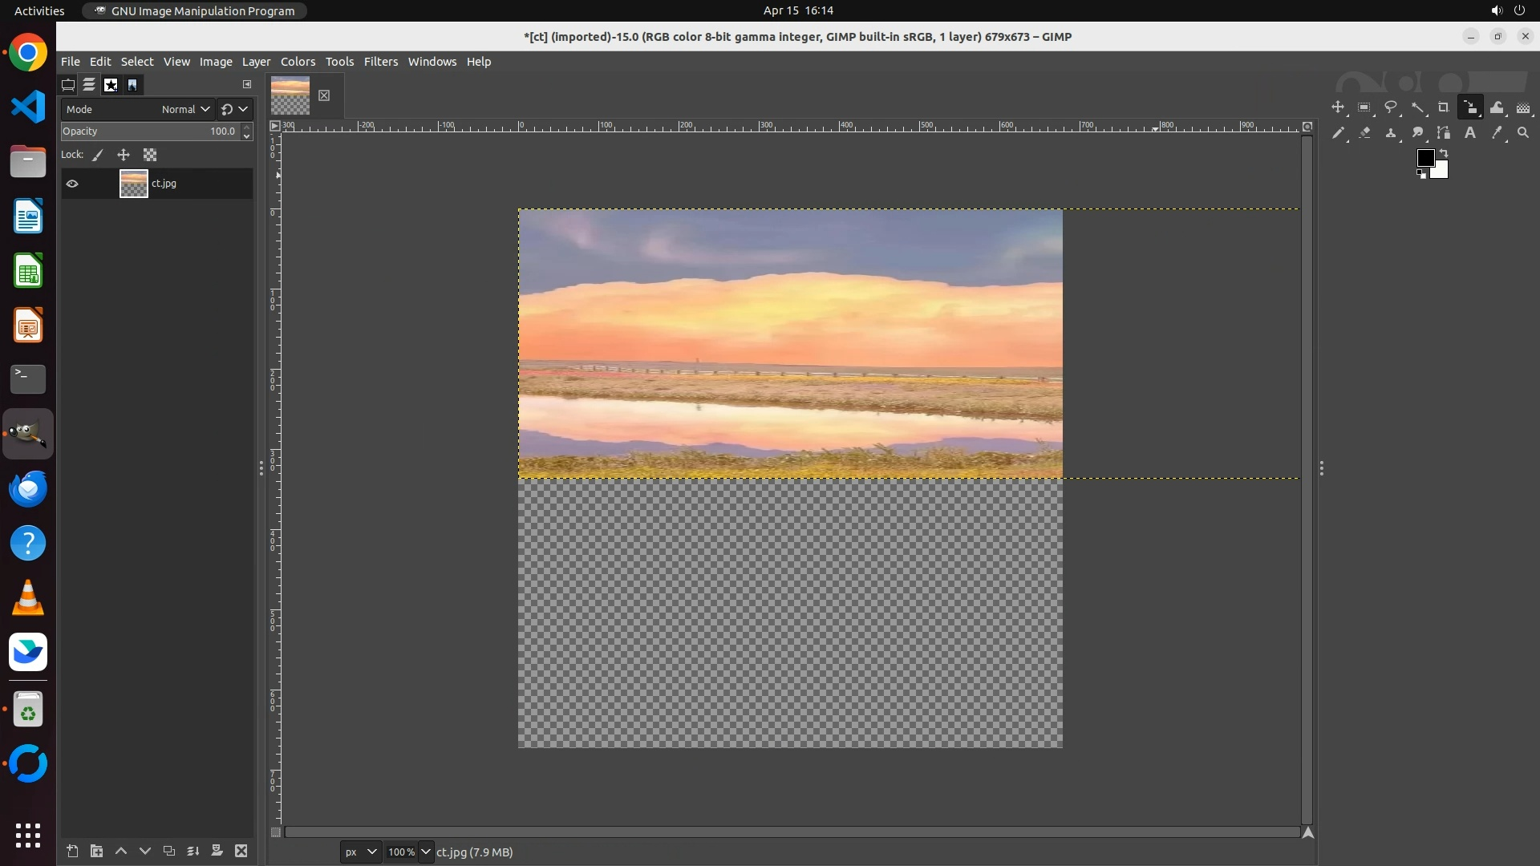Open the px unit dropdown
The height and width of the screenshot is (866, 1540).
tap(360, 852)
